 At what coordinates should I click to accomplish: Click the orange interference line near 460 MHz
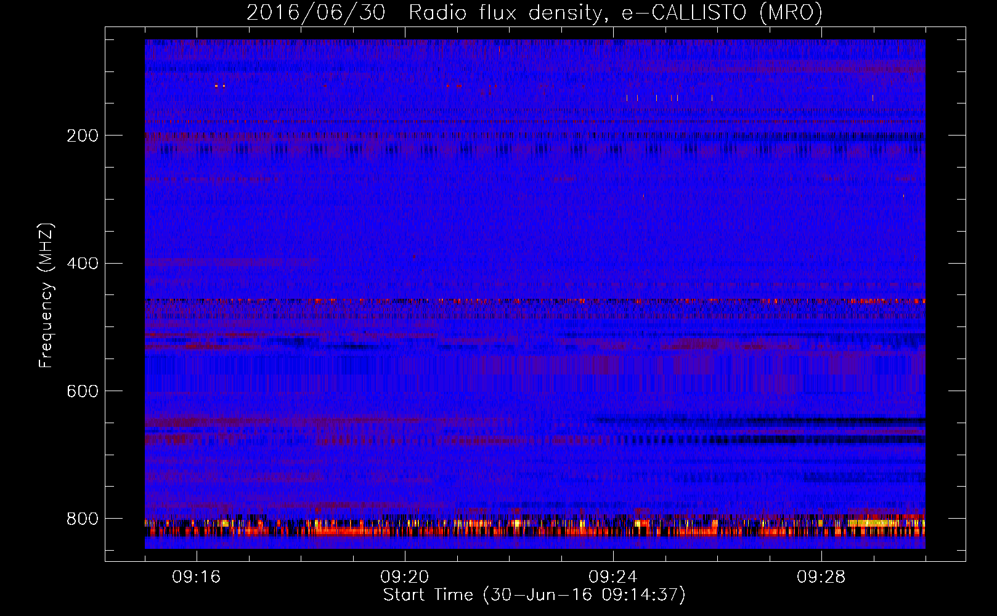pos(535,301)
